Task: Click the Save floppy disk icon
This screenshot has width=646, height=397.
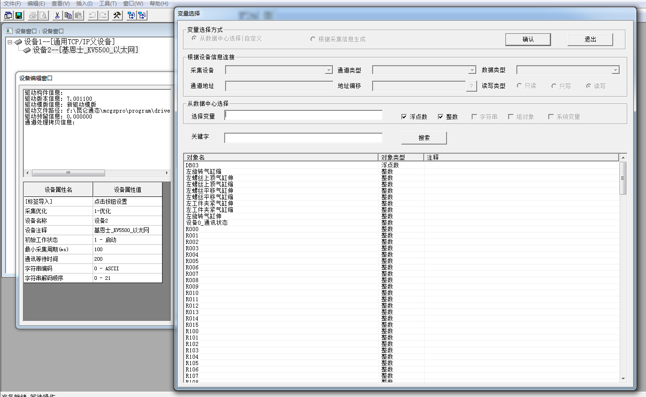Action: (x=19, y=15)
